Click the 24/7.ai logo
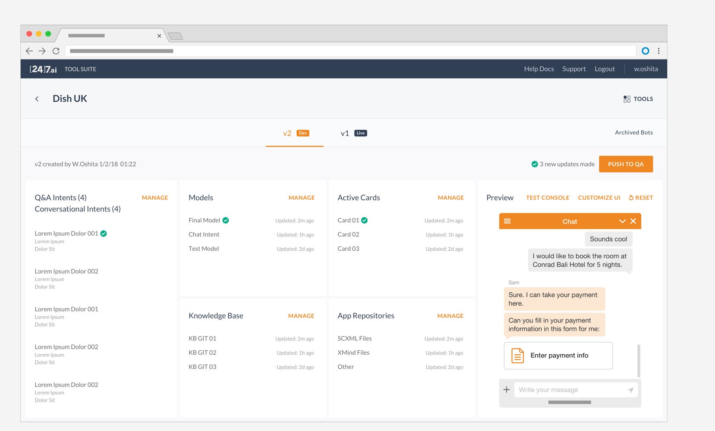 (x=43, y=69)
